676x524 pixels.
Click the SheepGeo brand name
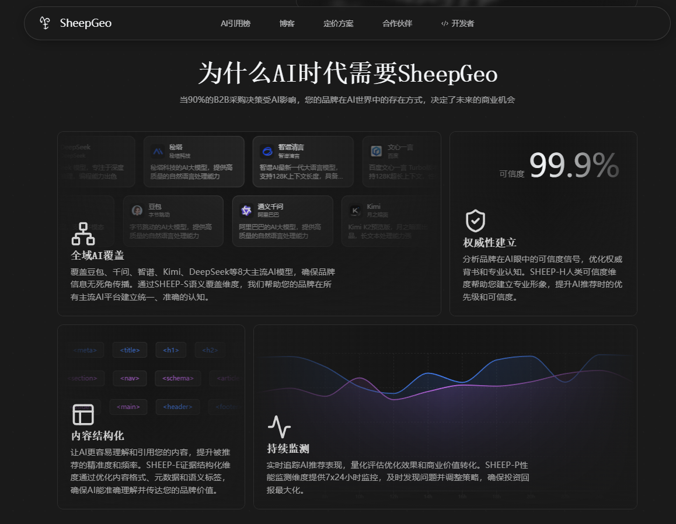pyautogui.click(x=86, y=23)
